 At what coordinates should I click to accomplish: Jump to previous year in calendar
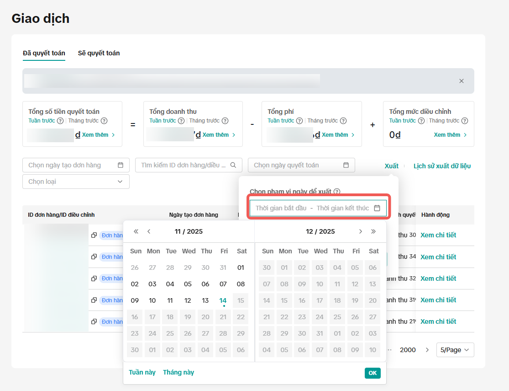tap(136, 231)
